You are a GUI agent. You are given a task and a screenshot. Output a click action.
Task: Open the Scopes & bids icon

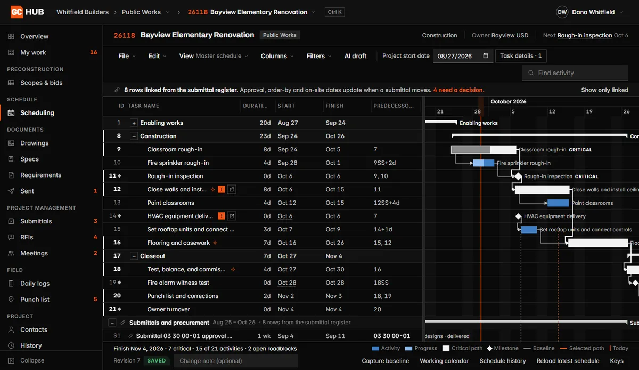point(11,83)
